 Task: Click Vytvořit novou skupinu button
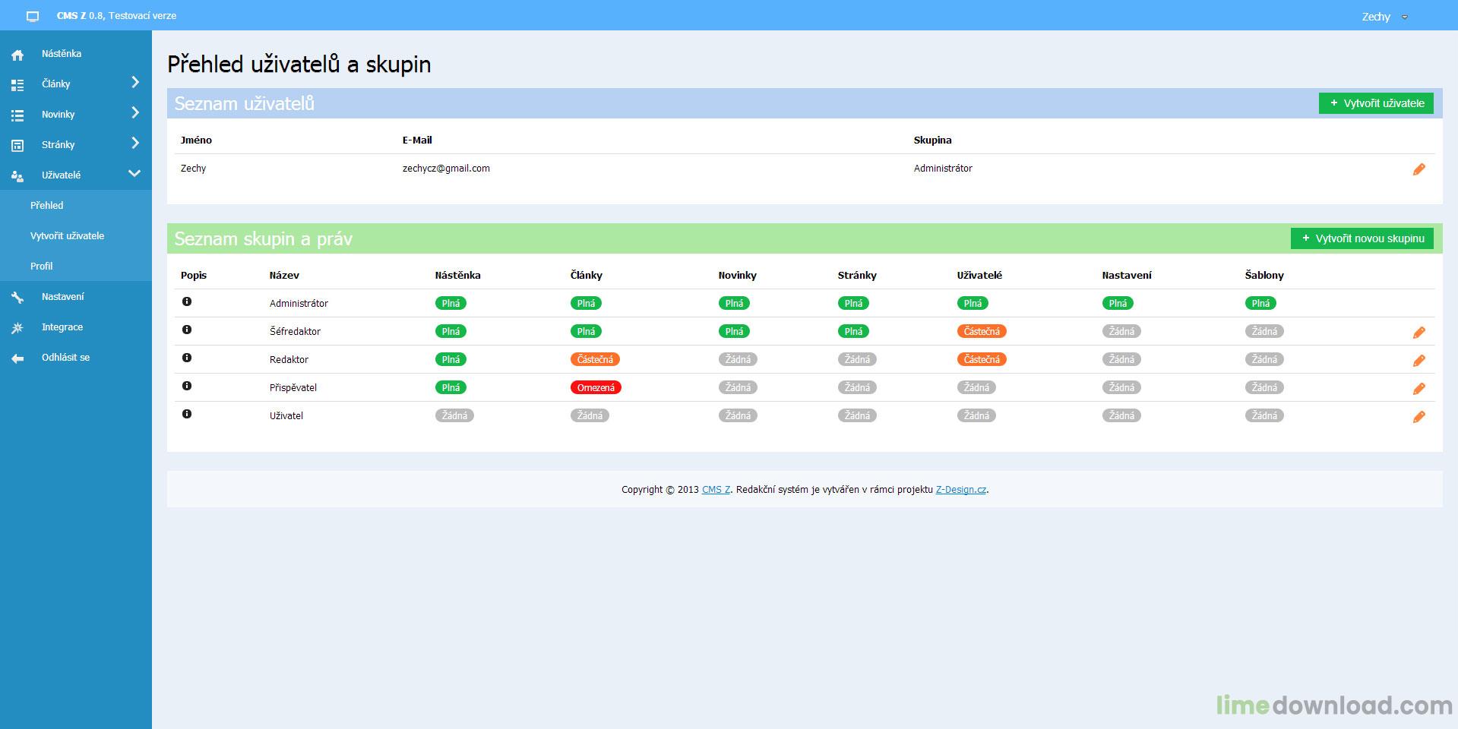click(x=1362, y=238)
